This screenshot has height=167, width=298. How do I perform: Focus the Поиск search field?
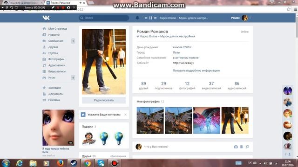(x=104, y=18)
